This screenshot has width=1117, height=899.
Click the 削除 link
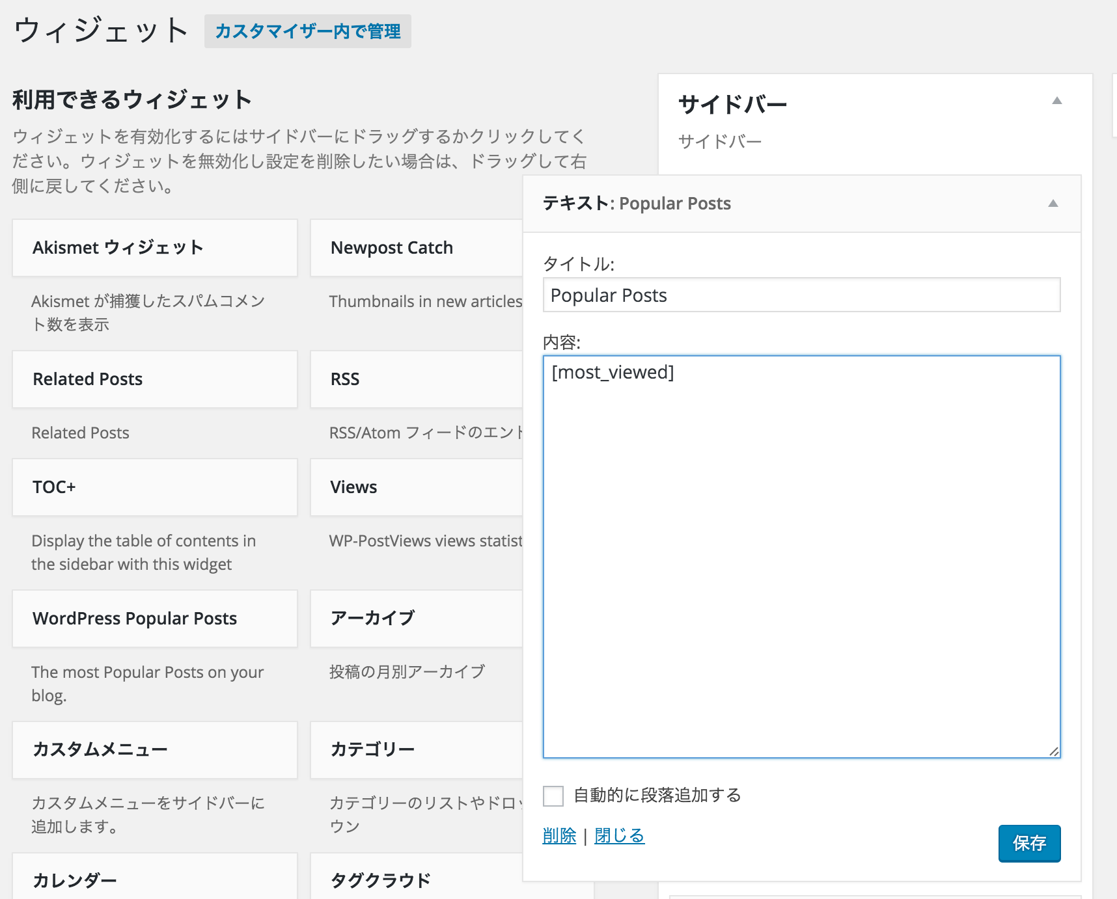click(559, 836)
